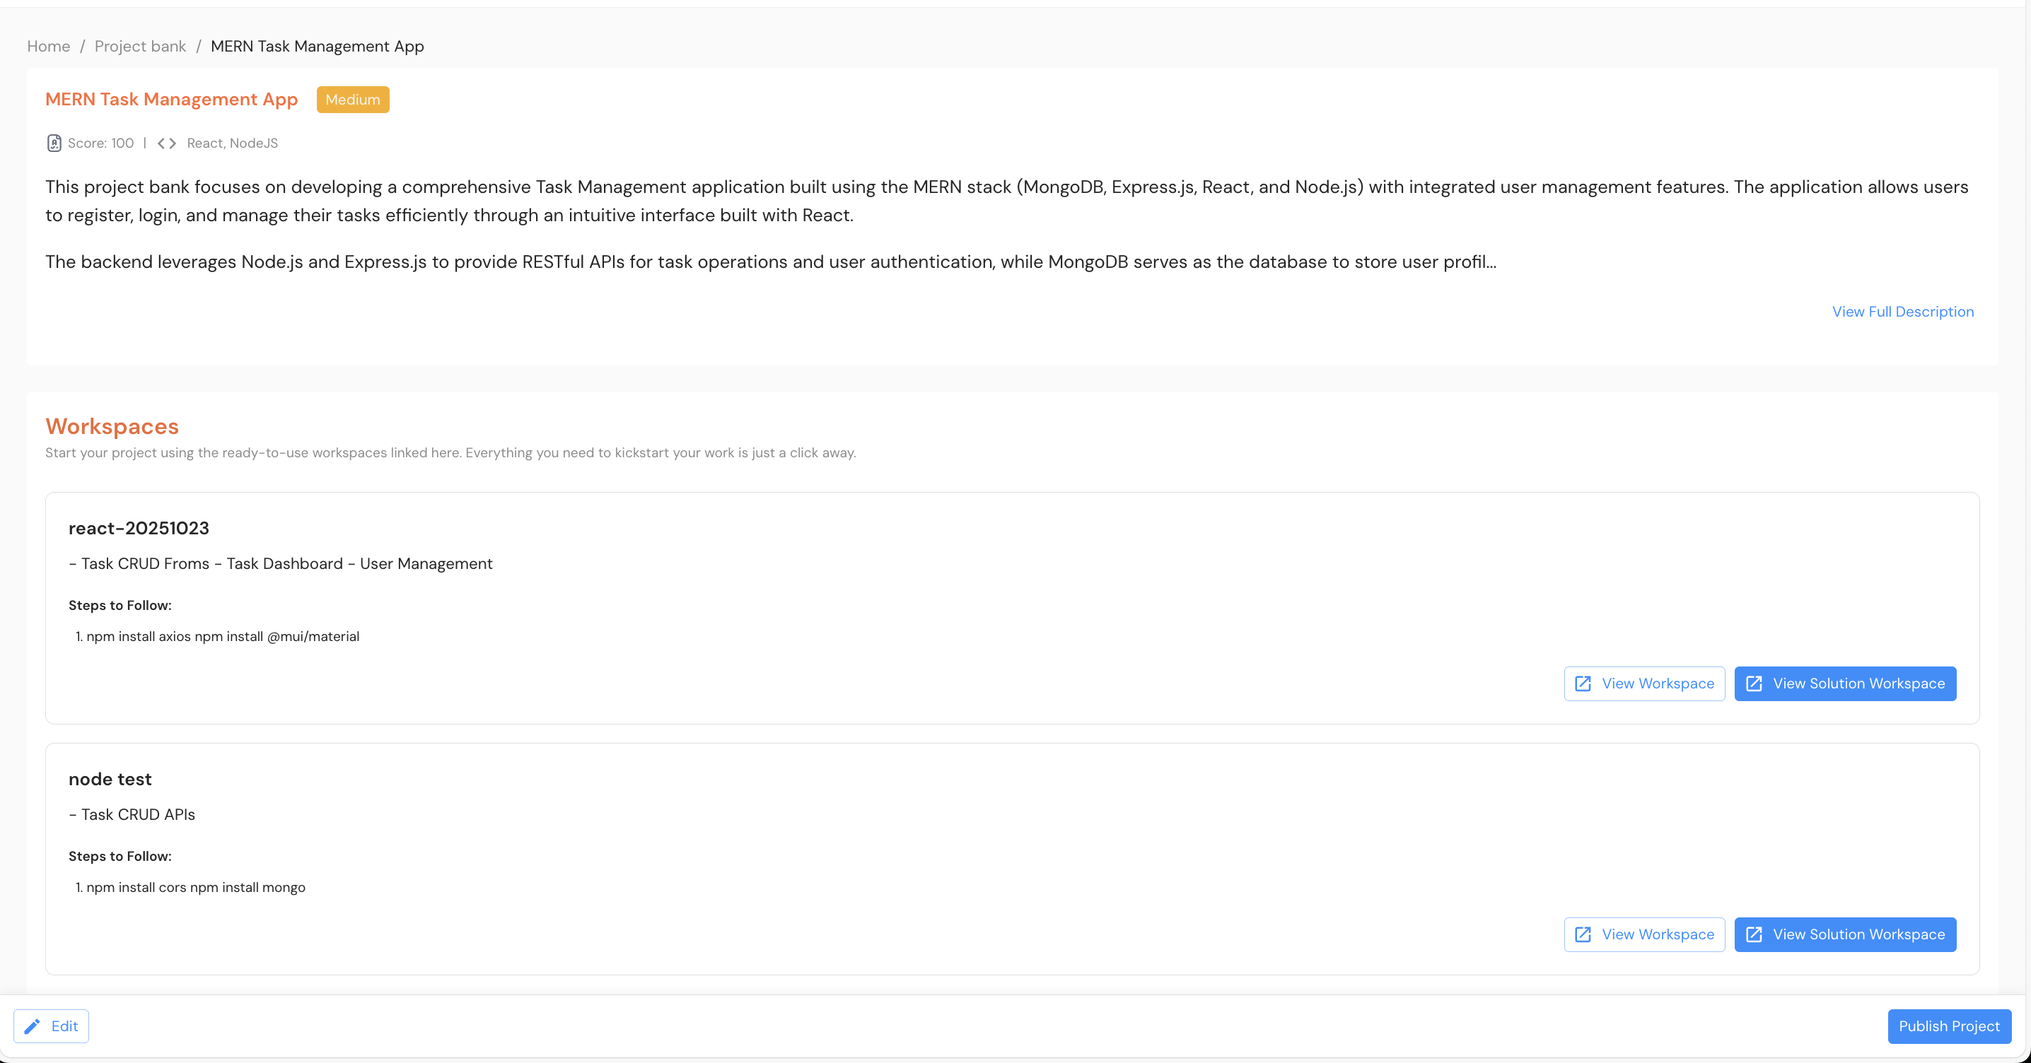Click the npm install cors step text
The image size is (2031, 1063).
pos(195,886)
